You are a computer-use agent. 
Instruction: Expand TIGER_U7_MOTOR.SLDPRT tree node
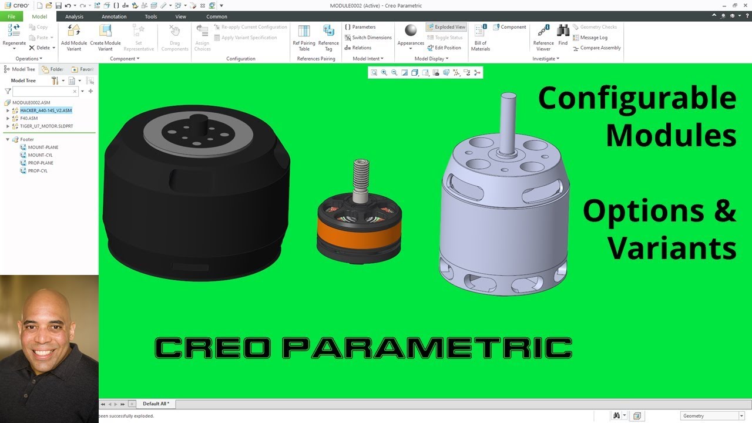click(x=8, y=126)
